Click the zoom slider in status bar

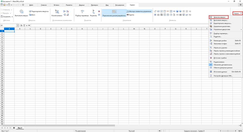tap(228, 131)
